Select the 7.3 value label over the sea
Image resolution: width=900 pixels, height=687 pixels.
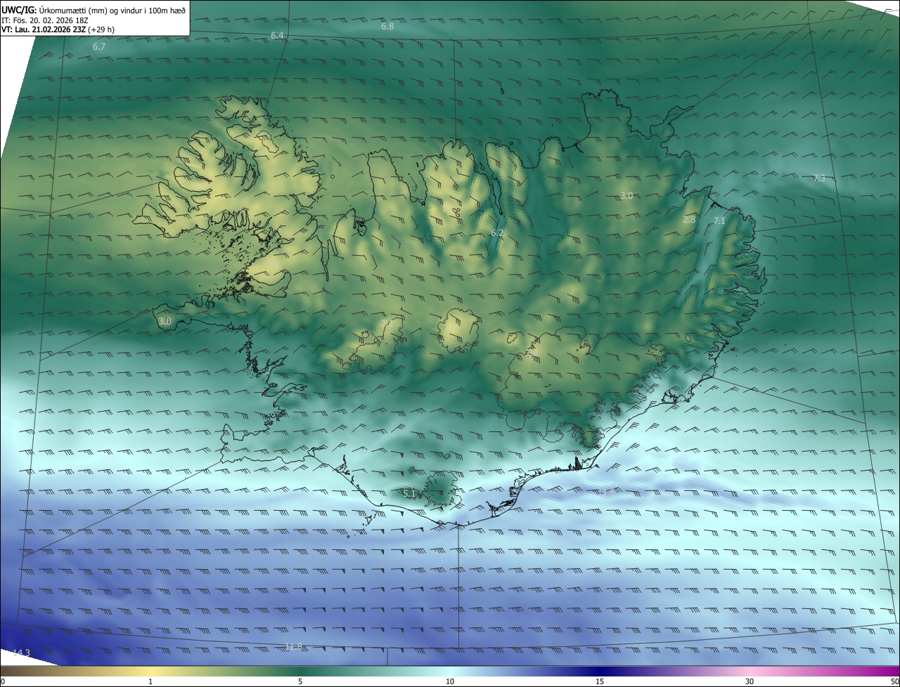(818, 178)
